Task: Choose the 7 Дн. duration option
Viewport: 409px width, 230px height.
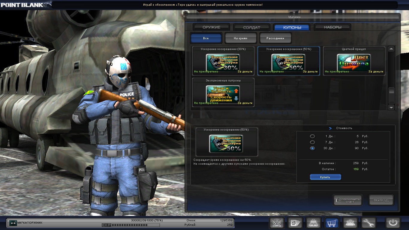Action: coord(312,142)
